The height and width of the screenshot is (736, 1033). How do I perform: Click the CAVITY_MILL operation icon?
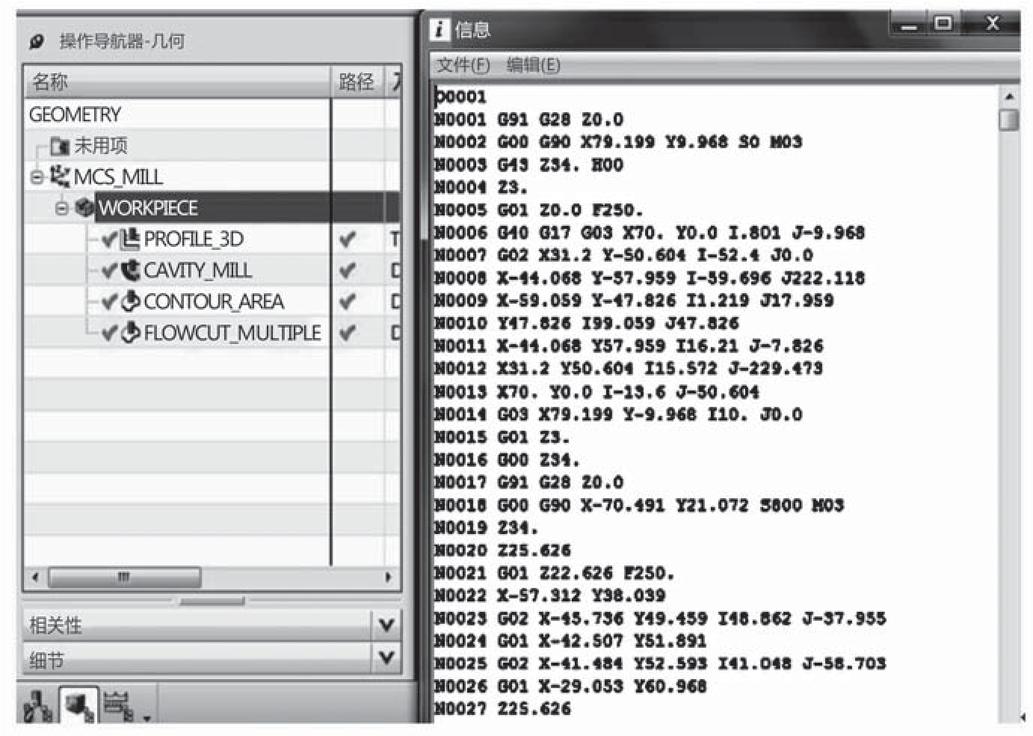[130, 270]
